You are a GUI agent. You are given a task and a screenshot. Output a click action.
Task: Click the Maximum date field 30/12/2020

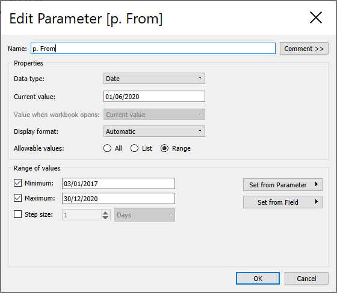(119, 198)
